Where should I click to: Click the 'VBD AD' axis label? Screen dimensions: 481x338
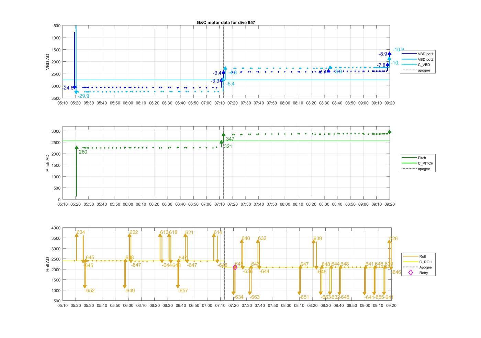48,62
